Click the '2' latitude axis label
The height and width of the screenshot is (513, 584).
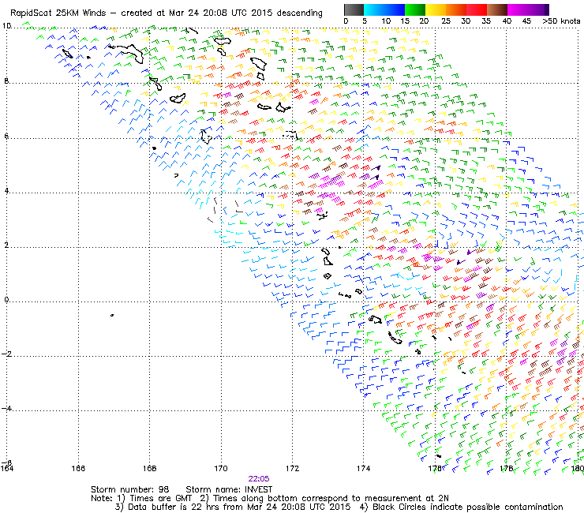[x=6, y=245]
